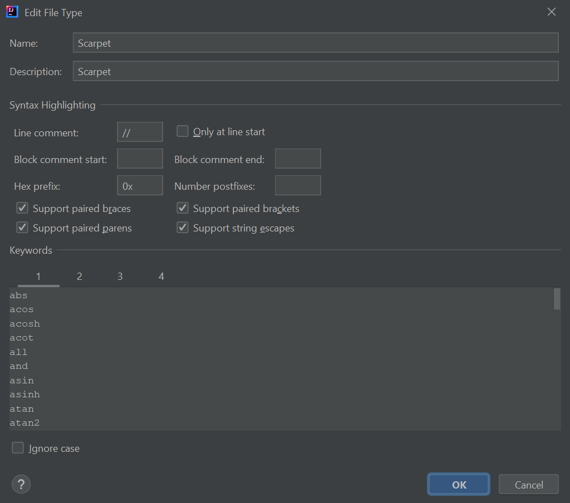
Task: Click the Number postfixes field
Action: point(298,186)
